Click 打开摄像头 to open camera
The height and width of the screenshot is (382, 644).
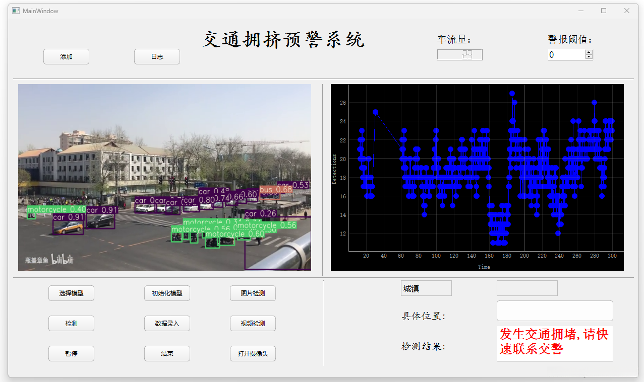253,354
